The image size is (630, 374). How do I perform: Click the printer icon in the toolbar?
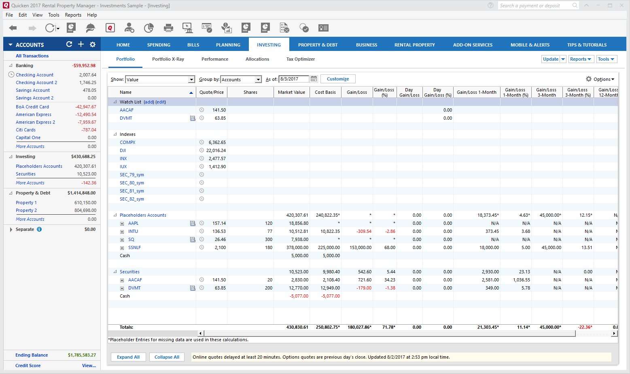click(x=168, y=28)
